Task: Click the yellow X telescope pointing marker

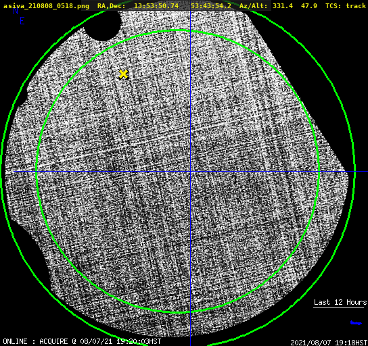Action: point(123,74)
